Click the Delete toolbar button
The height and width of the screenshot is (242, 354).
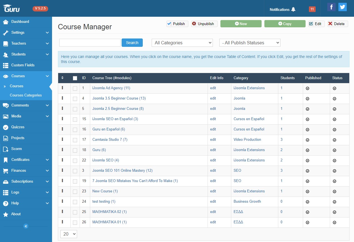[338, 24]
